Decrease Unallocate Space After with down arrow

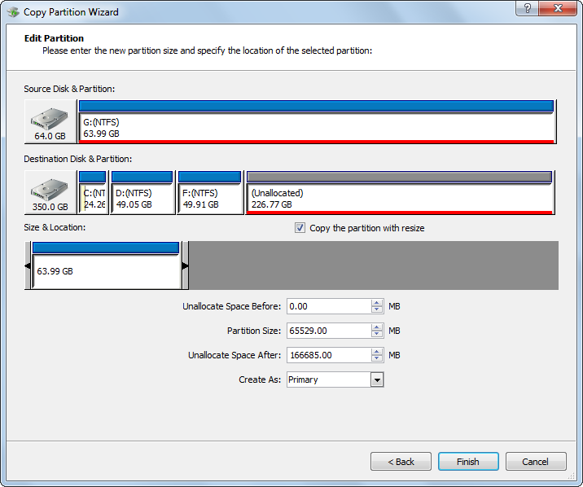377,359
